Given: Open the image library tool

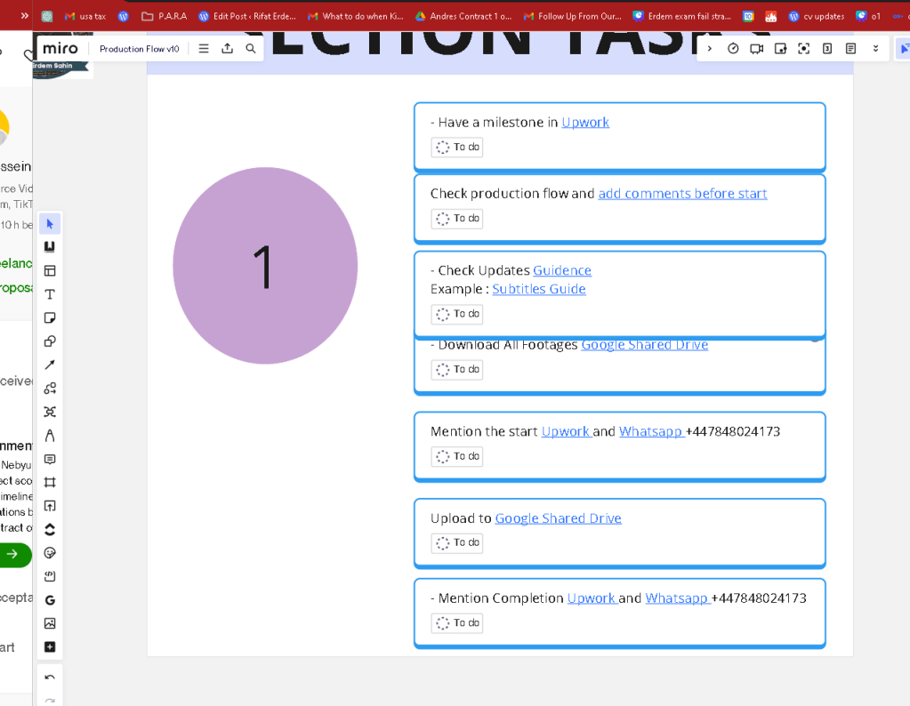Looking at the screenshot, I should 50,623.
